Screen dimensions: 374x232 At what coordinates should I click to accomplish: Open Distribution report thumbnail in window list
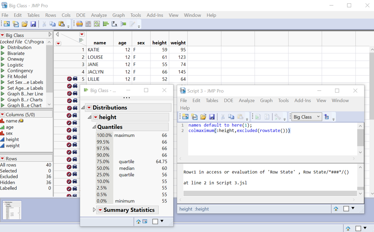pos(12,210)
